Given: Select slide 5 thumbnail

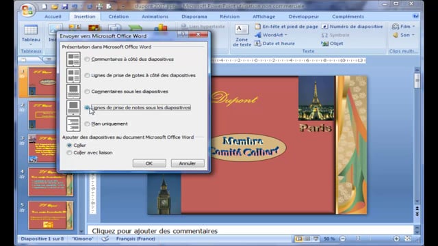Looking at the screenshot, I should point(51,215).
